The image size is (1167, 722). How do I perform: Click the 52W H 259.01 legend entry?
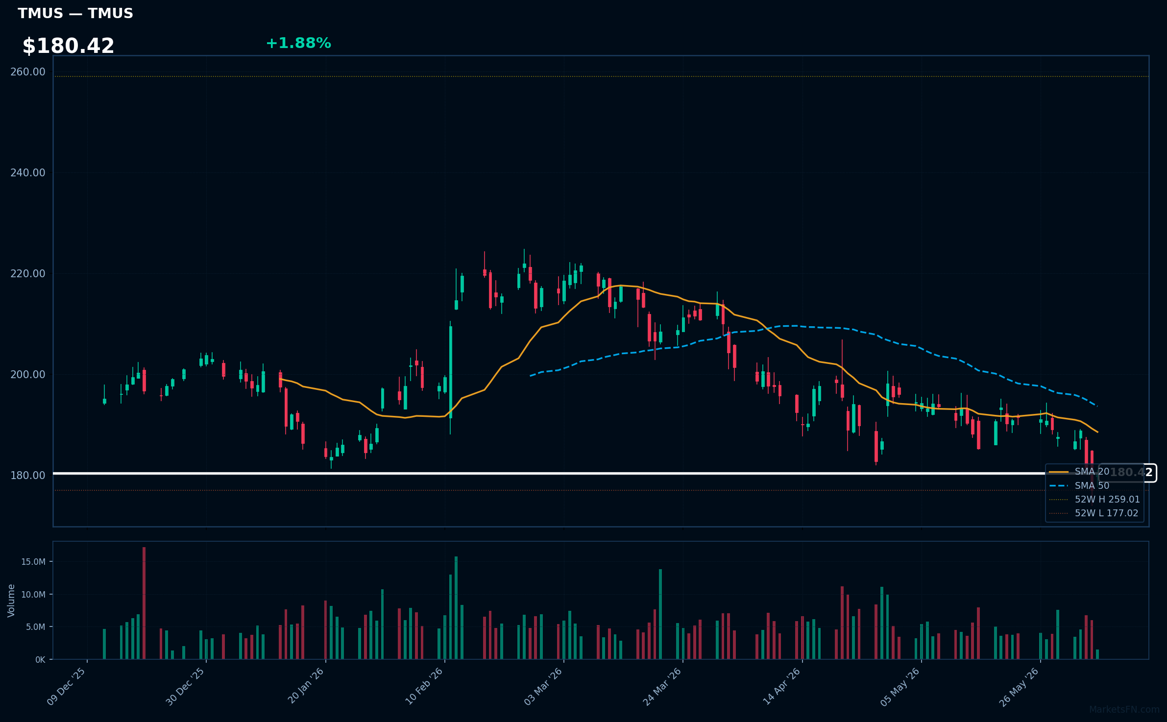click(x=1094, y=500)
